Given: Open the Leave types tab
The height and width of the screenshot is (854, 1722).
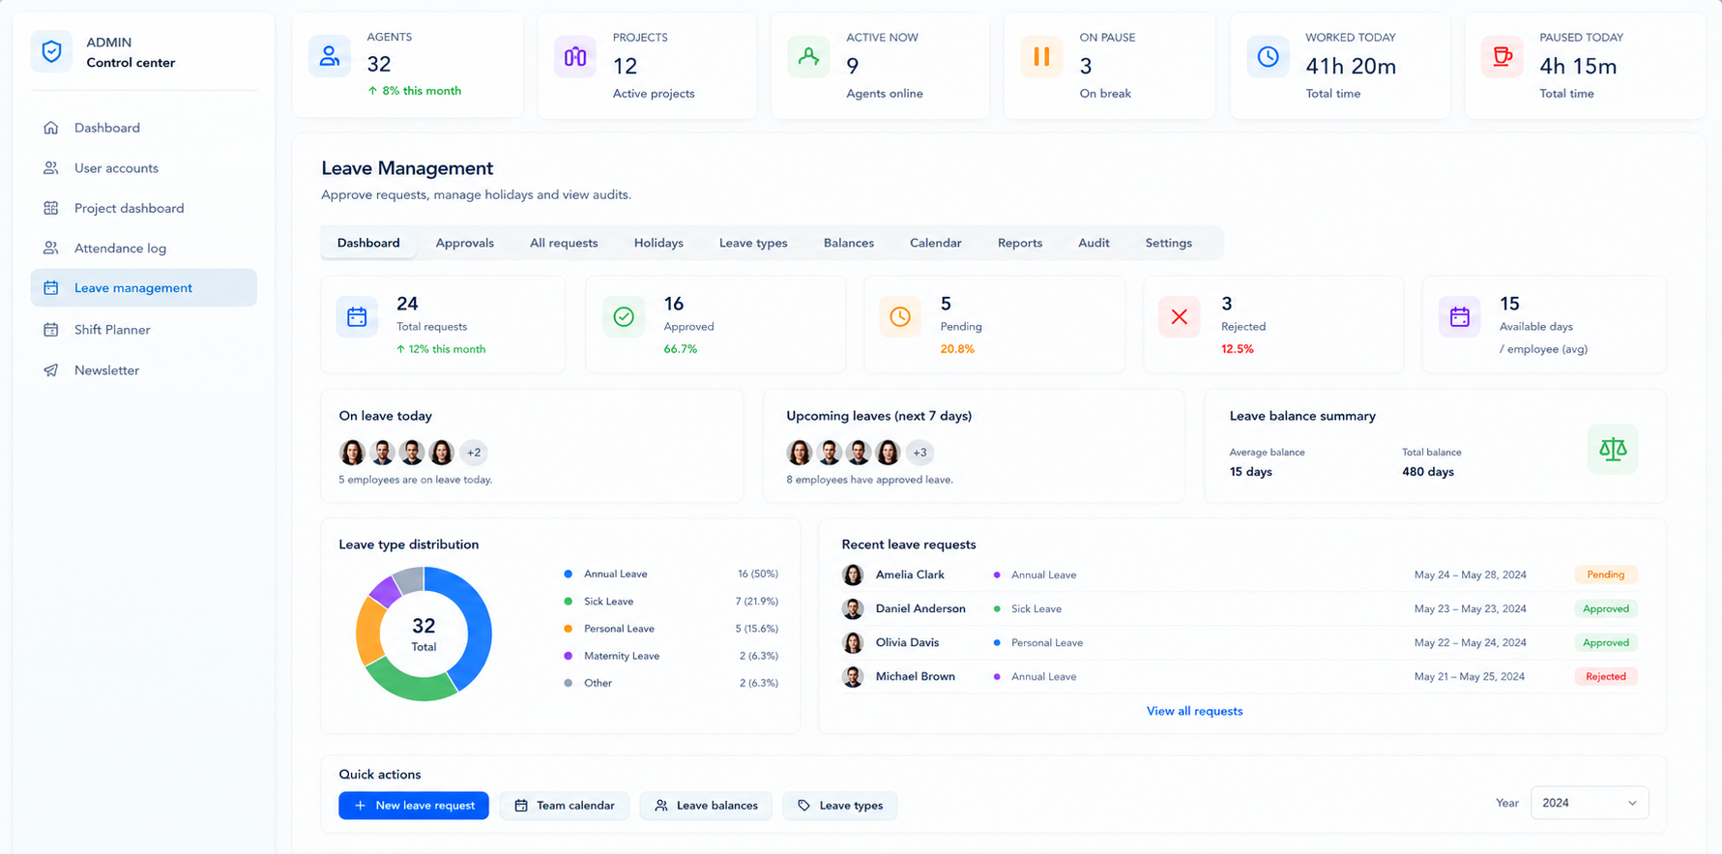Looking at the screenshot, I should coord(753,243).
